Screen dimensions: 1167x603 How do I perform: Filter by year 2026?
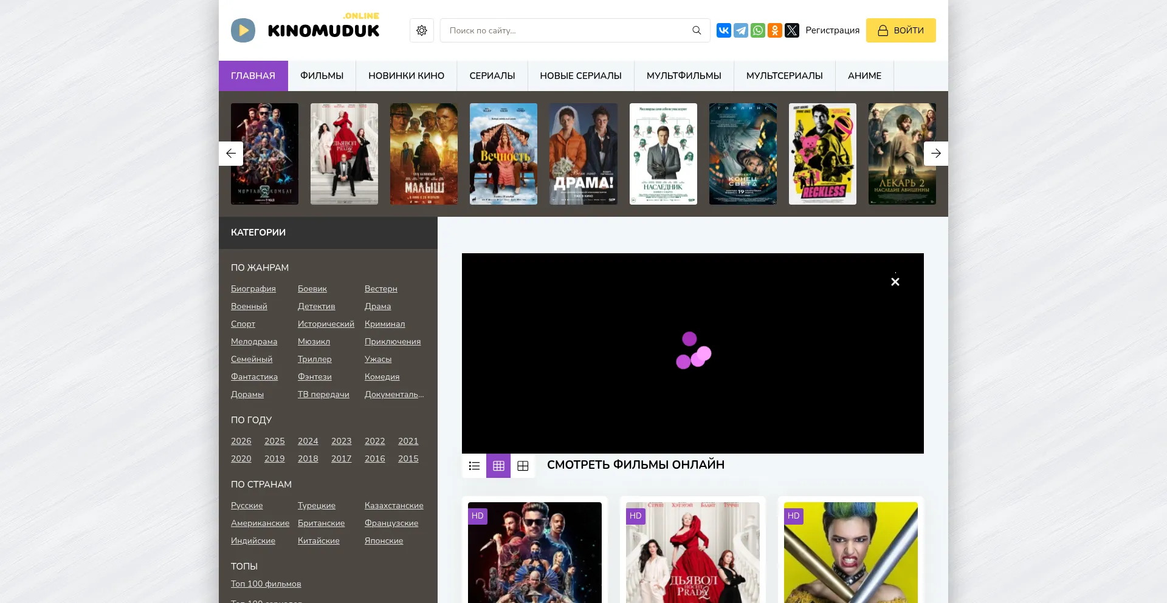(x=241, y=441)
